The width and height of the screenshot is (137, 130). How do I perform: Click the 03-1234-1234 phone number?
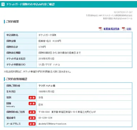coord(45,118)
